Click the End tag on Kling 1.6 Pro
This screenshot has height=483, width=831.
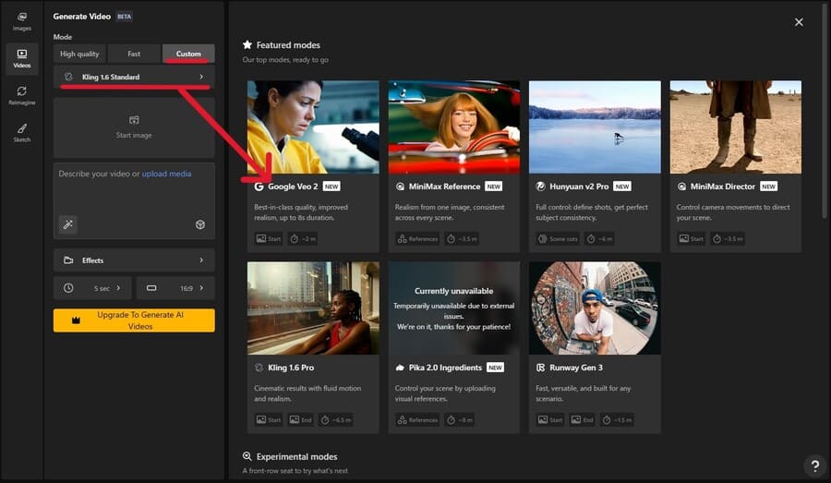(300, 420)
